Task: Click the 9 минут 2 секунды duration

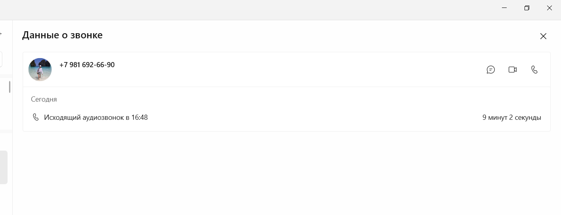Action: click(x=511, y=117)
